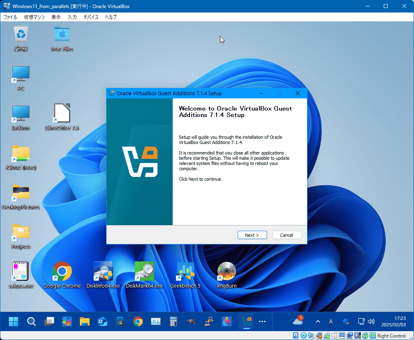The width and height of the screenshot is (414, 340).
Task: Close the Guest Additions setup dialog with X
Action: pyautogui.click(x=297, y=93)
